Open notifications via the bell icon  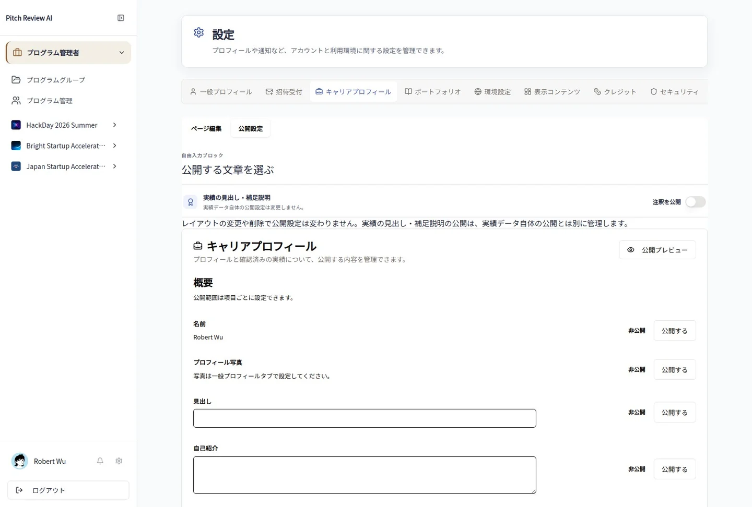(x=100, y=461)
